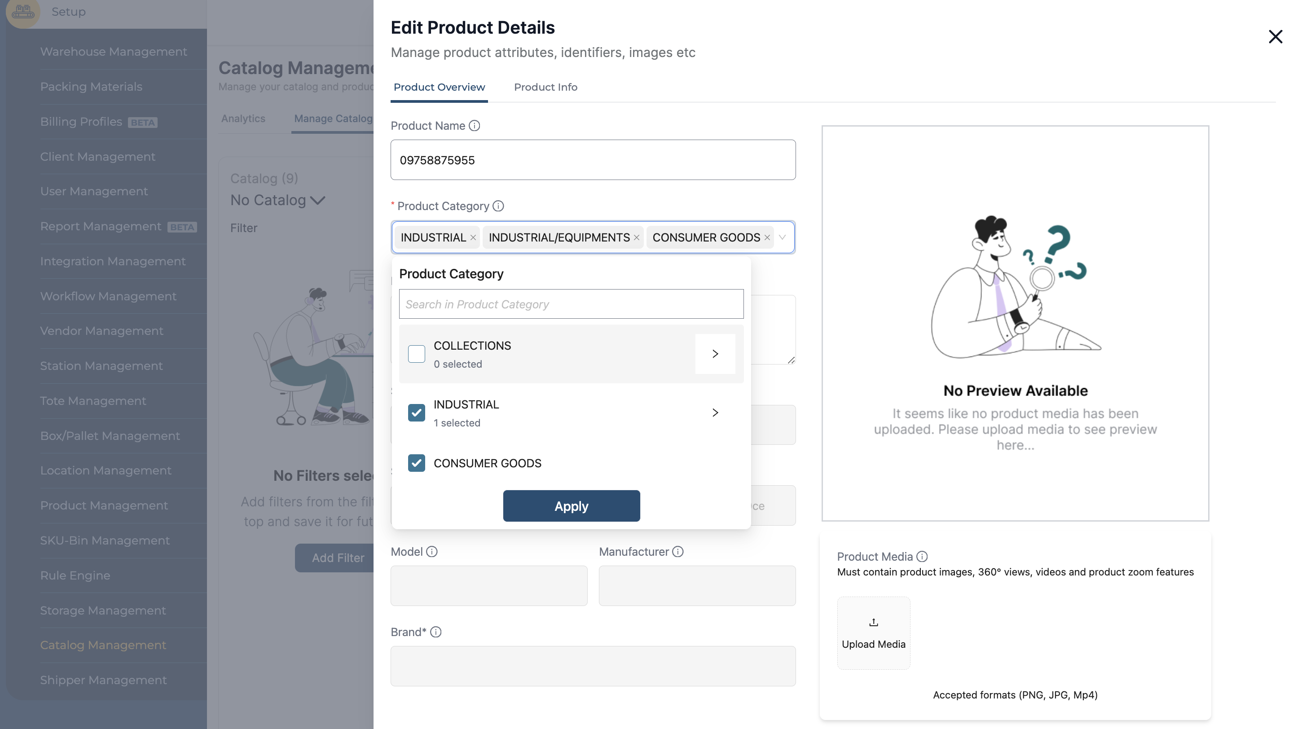Image resolution: width=1293 pixels, height=729 pixels.
Task: Click the Search in Product Category field
Action: [x=571, y=304]
